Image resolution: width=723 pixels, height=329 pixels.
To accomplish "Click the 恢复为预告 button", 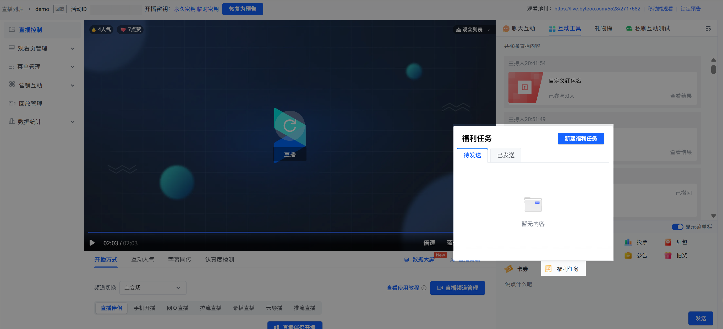I will pyautogui.click(x=242, y=9).
